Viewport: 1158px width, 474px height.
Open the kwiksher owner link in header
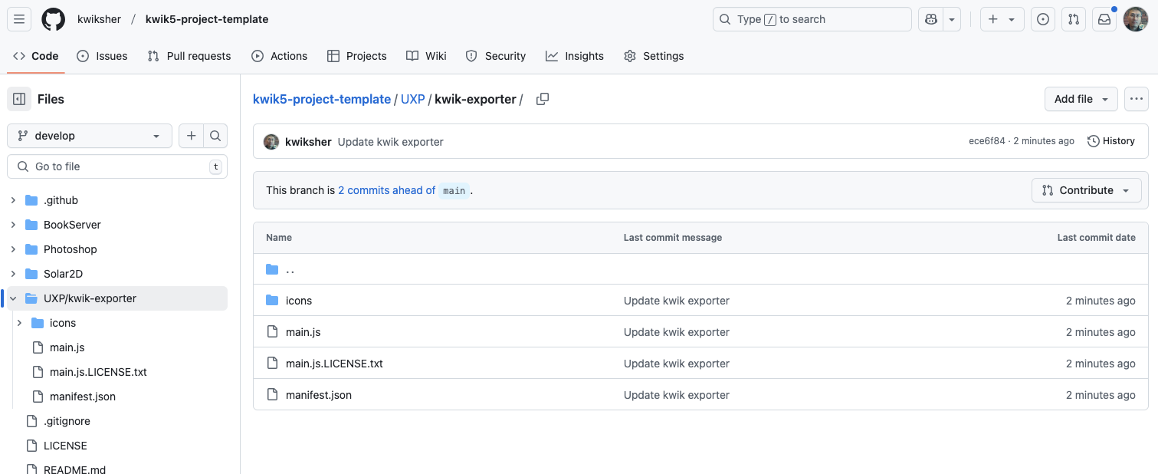pyautogui.click(x=99, y=19)
